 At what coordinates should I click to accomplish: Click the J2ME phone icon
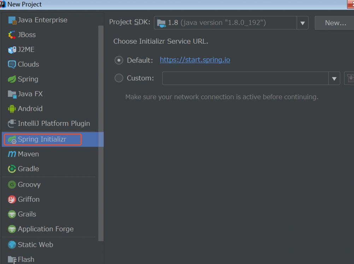[x=12, y=50]
